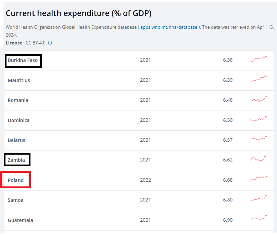Open the Mauritius sparkline chart
The height and width of the screenshot is (235, 277).
pyautogui.click(x=259, y=79)
